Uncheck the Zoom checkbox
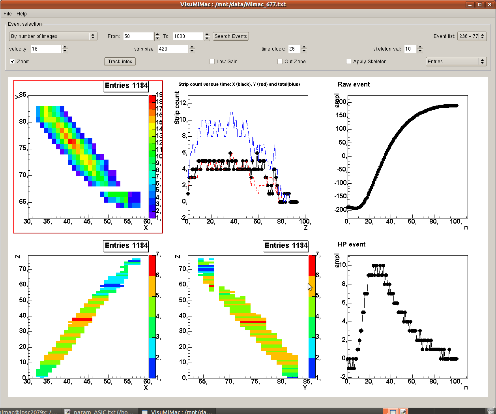 [x=13, y=62]
